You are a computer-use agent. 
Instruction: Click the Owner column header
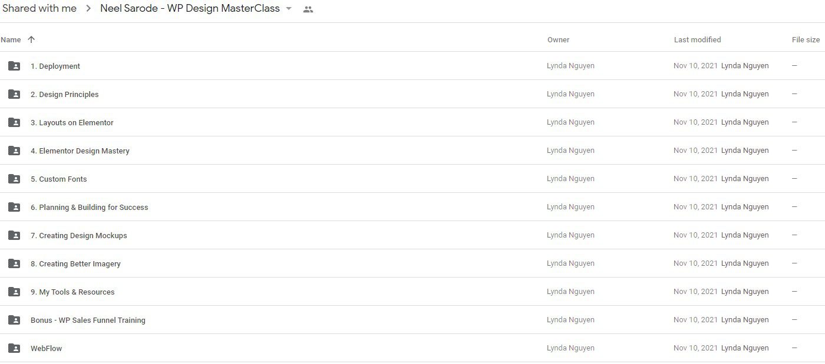558,40
